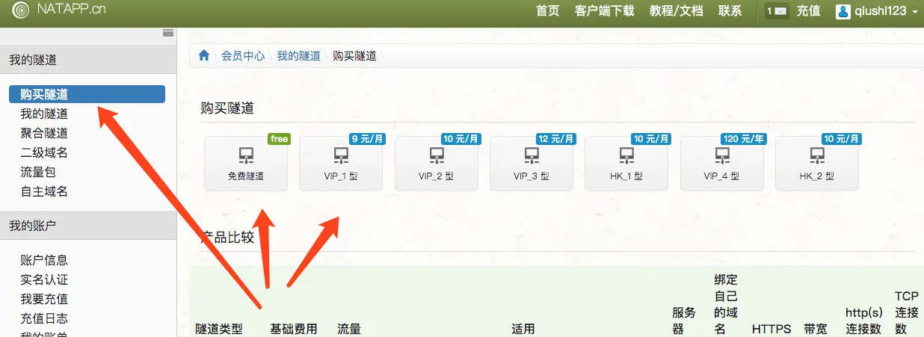
Task: Open 实名认证 in the sidebar
Action: pyautogui.click(x=44, y=279)
